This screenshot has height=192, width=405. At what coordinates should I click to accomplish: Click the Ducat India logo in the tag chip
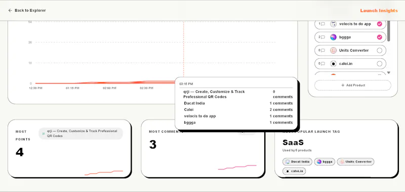[288, 162]
